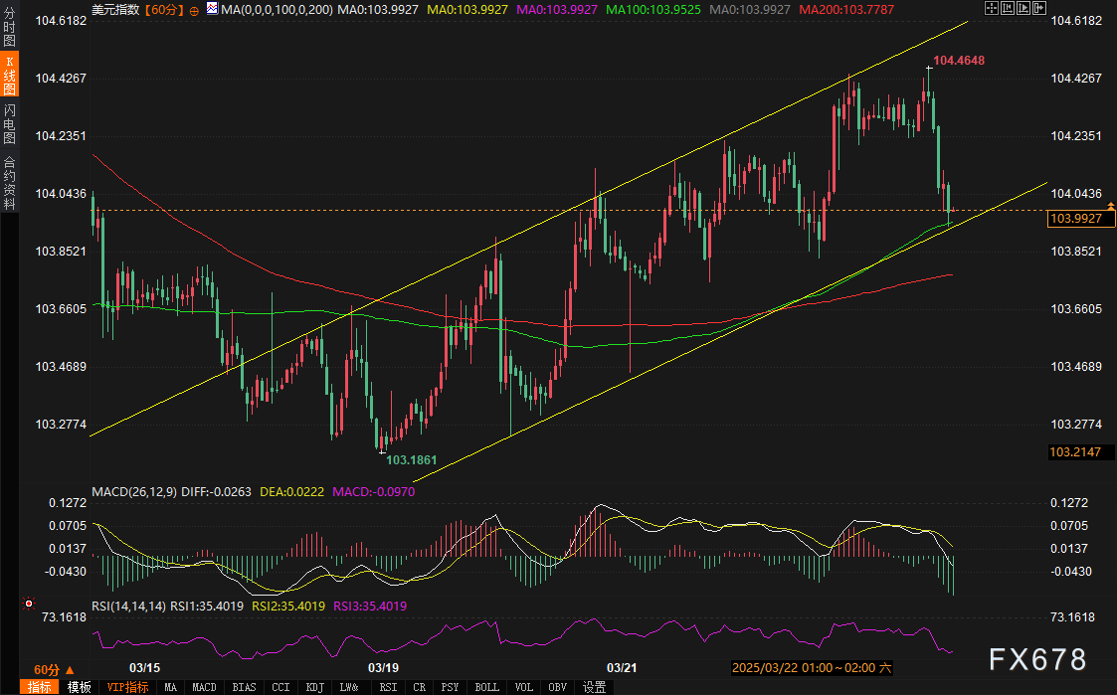Screen dimensions: 1117x695
Task: Expand the 60分 timeframe selector at bottom left
Action: point(48,669)
